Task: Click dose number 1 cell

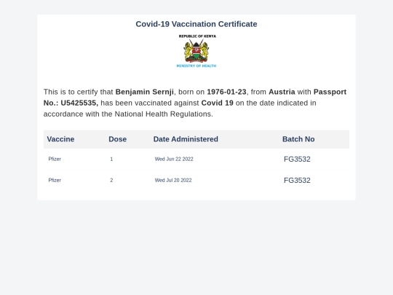Action: pos(111,159)
